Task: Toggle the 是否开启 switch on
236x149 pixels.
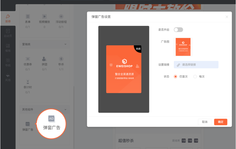Action: point(178,30)
